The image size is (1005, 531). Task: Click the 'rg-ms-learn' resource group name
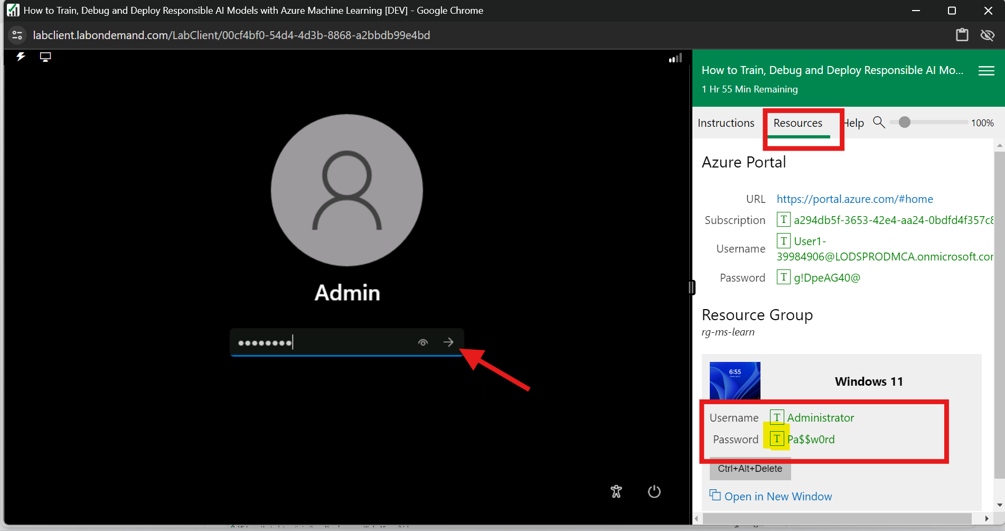coord(728,332)
